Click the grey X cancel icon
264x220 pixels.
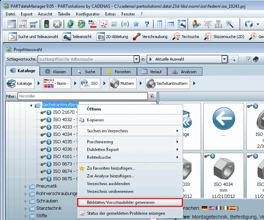pos(57,24)
